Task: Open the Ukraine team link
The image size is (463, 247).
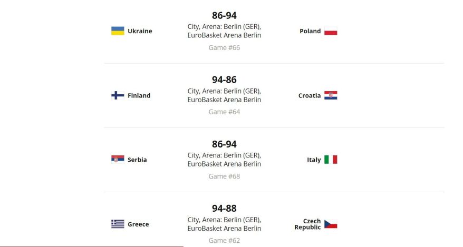Action: (x=140, y=31)
